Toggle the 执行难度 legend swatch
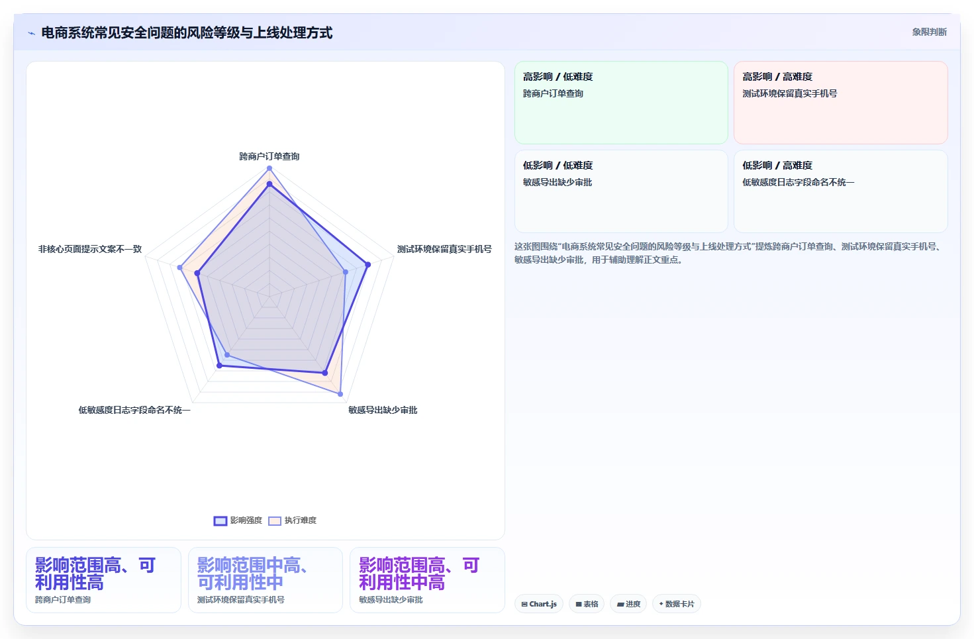Image resolution: width=974 pixels, height=639 pixels. pyautogui.click(x=275, y=520)
